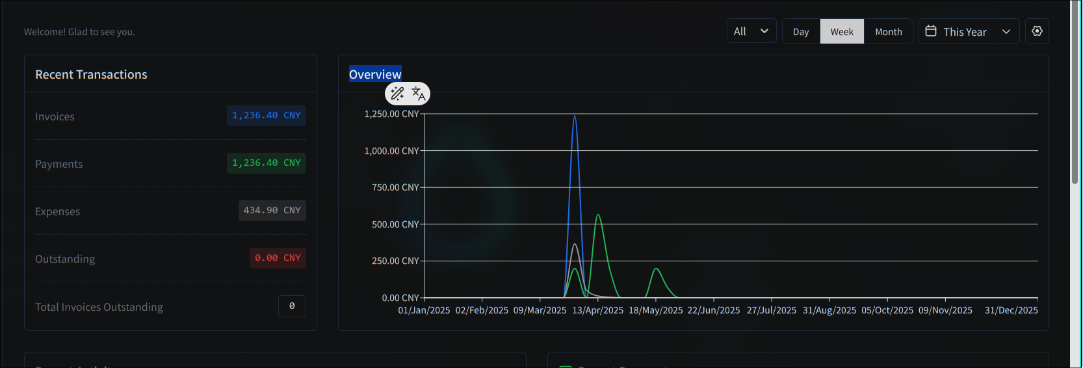Viewport: 1083px width, 368px height.
Task: Click the tallest green payments peak
Action: (x=598, y=216)
